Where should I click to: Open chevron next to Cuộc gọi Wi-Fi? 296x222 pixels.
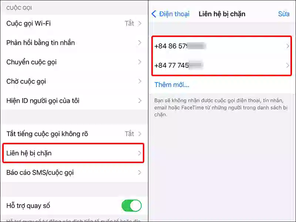click(140, 23)
